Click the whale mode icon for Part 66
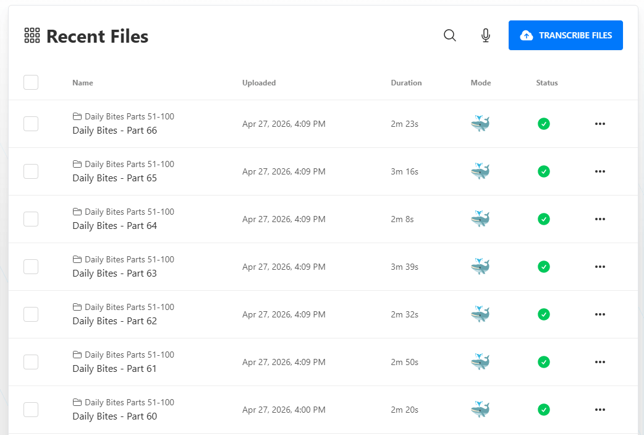 (x=480, y=123)
